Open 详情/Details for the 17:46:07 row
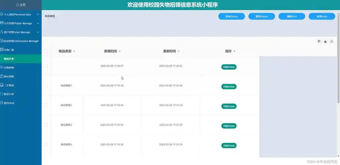 click(229, 67)
